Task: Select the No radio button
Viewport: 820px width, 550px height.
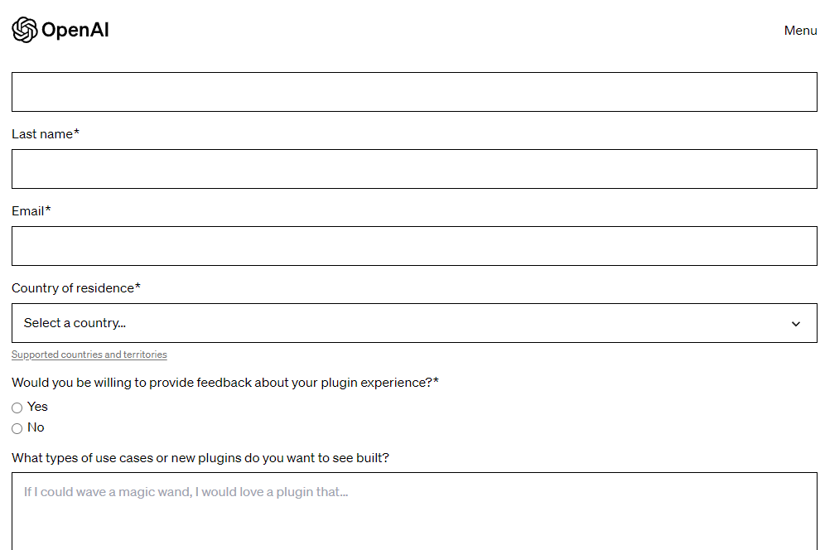Action: click(x=17, y=429)
